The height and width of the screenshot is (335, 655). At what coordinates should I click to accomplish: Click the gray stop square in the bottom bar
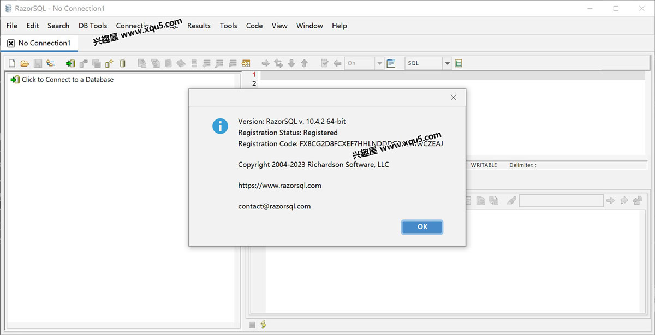pyautogui.click(x=252, y=325)
